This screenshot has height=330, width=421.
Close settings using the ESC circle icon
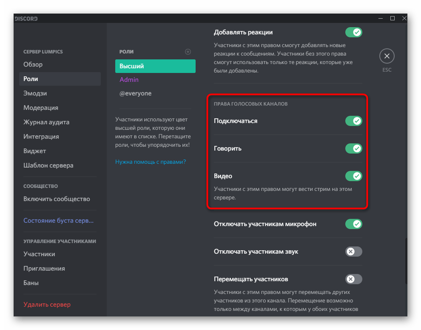(x=387, y=56)
